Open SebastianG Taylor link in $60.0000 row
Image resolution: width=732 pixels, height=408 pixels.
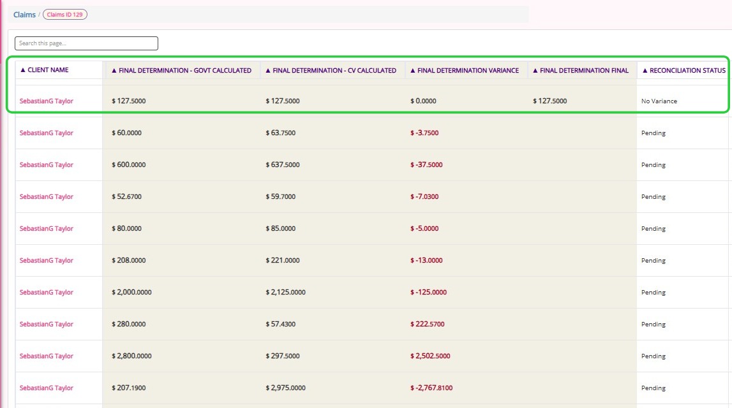tap(46, 133)
